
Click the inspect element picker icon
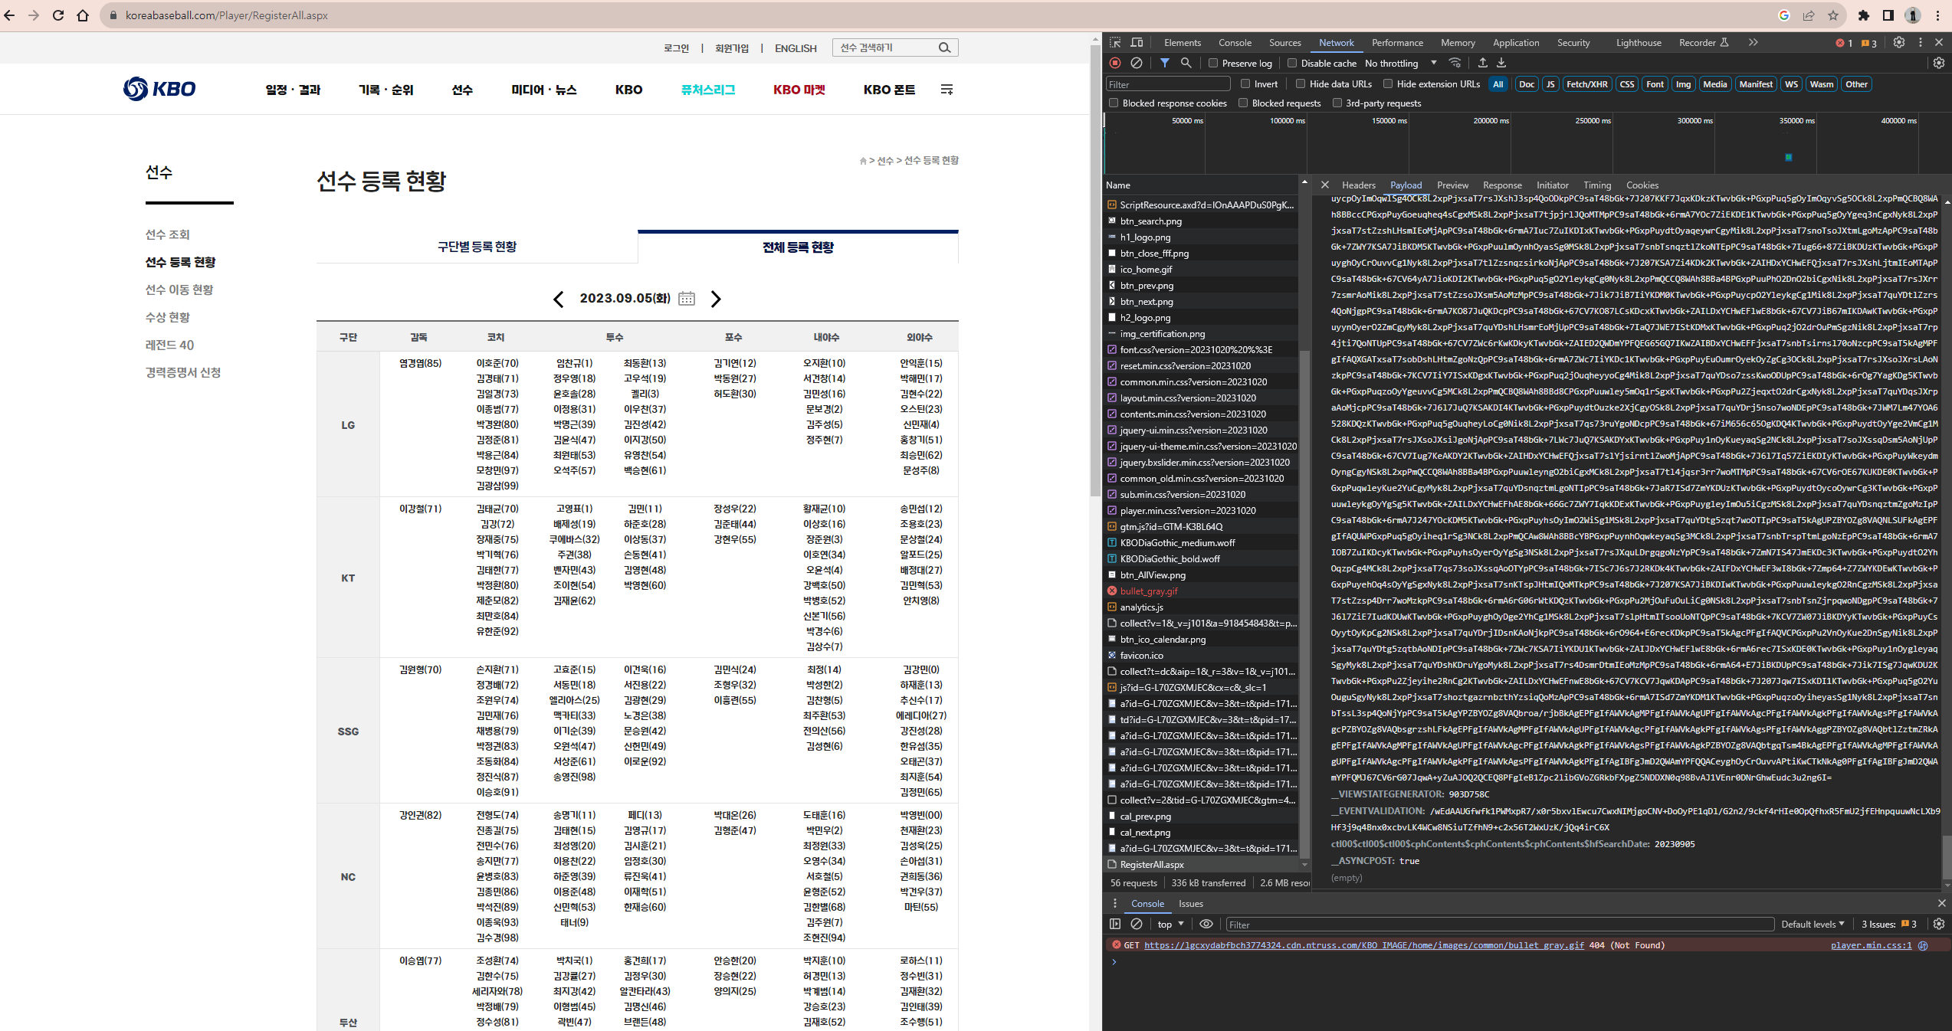coord(1115,43)
